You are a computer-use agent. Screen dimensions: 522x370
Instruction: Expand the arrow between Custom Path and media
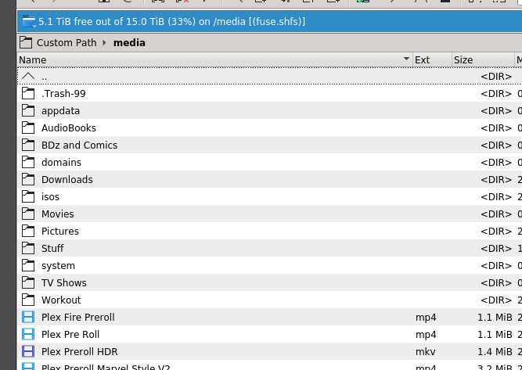pos(104,43)
